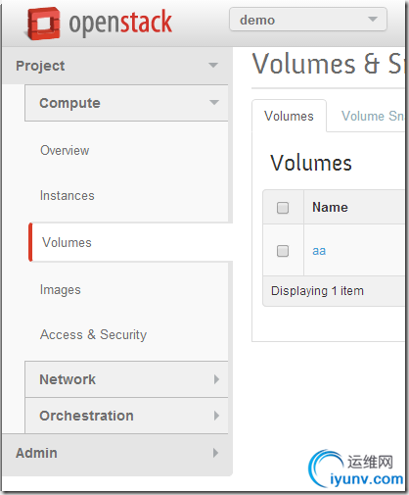The image size is (409, 495).
Task: Click the openstack wordmark text
Action: click(120, 23)
